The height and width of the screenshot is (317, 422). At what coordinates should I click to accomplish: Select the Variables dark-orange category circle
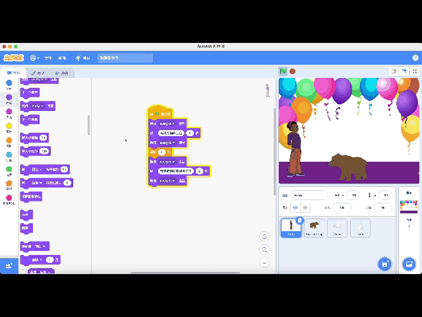[9, 184]
